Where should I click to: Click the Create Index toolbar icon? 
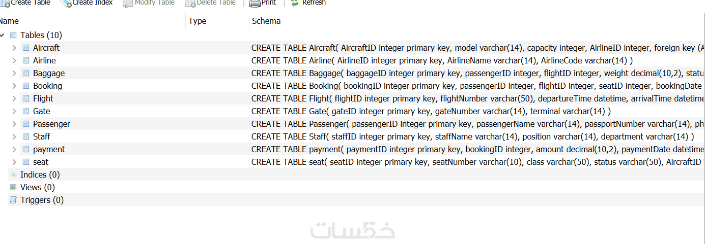coord(66,3)
